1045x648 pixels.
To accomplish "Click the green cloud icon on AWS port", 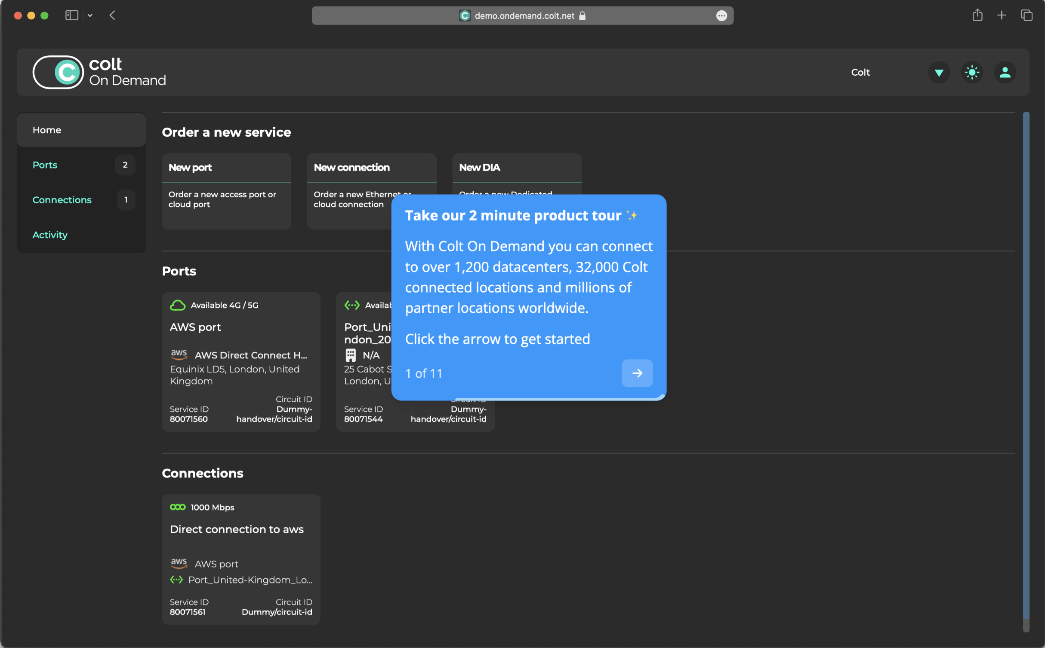I will point(177,305).
